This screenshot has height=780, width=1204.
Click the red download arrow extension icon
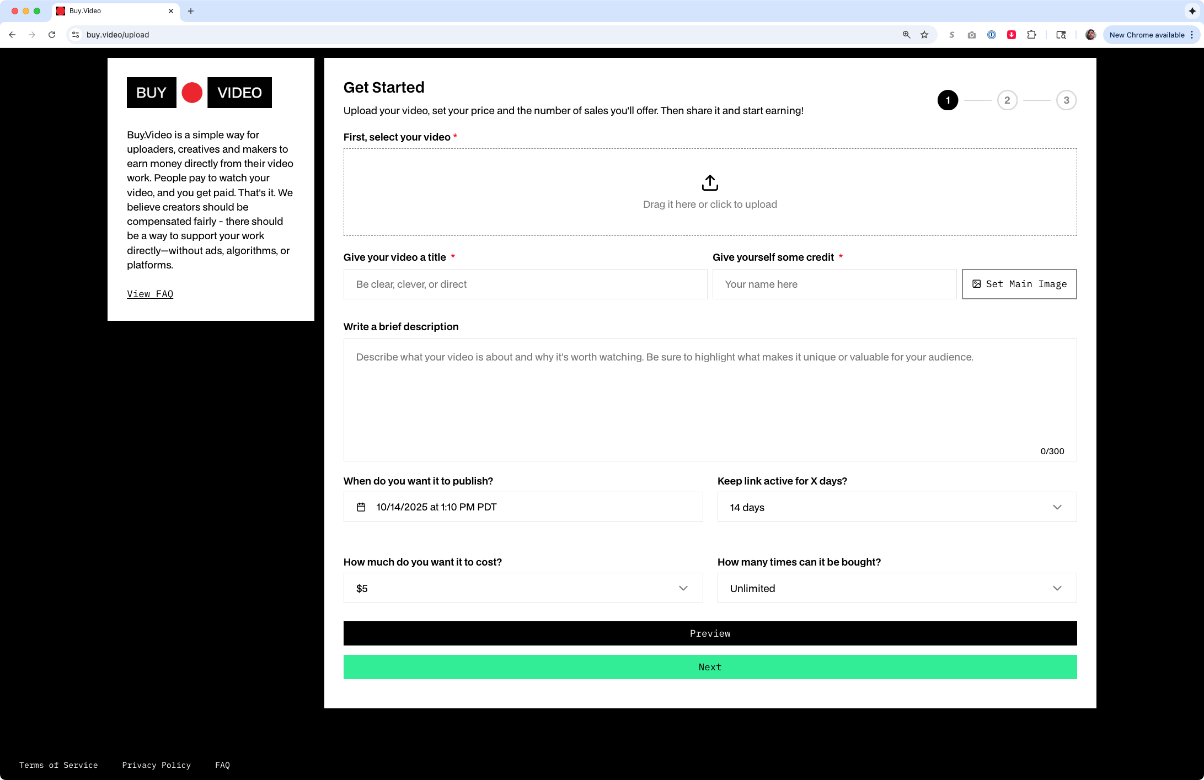[1012, 35]
